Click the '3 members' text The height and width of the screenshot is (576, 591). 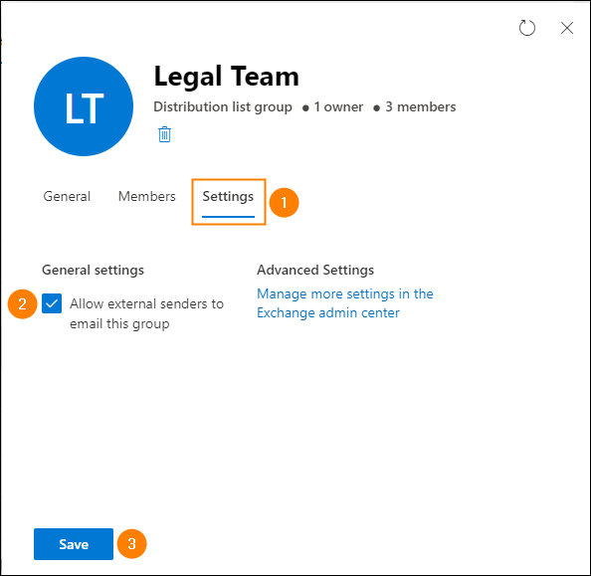click(x=420, y=107)
